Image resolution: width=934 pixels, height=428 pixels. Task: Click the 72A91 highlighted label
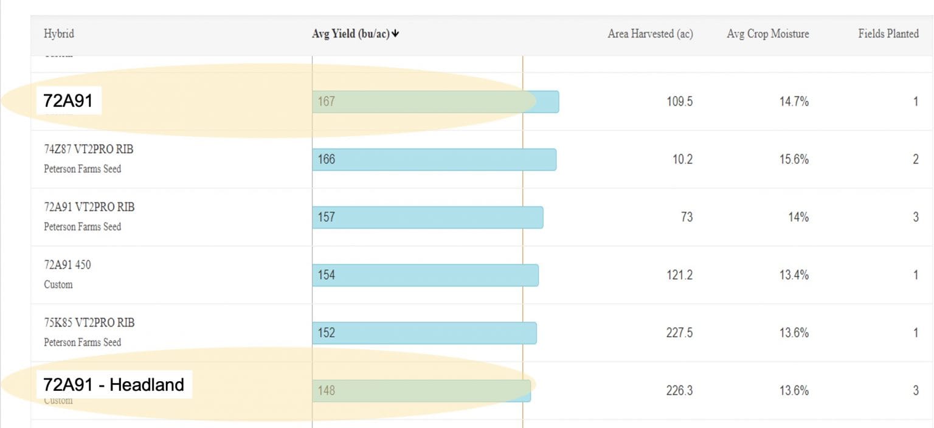click(68, 101)
